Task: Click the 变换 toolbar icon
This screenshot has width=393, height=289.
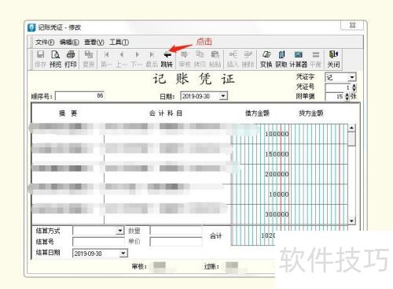Action: (266, 59)
